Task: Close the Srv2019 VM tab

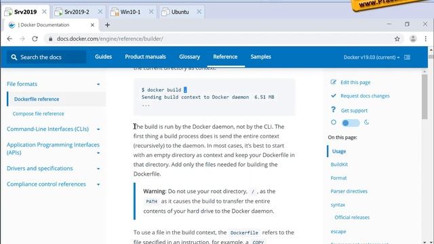Action: (44, 12)
